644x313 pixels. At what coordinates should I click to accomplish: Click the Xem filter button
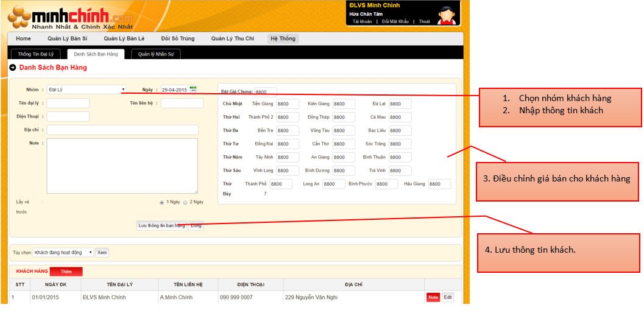click(x=102, y=252)
